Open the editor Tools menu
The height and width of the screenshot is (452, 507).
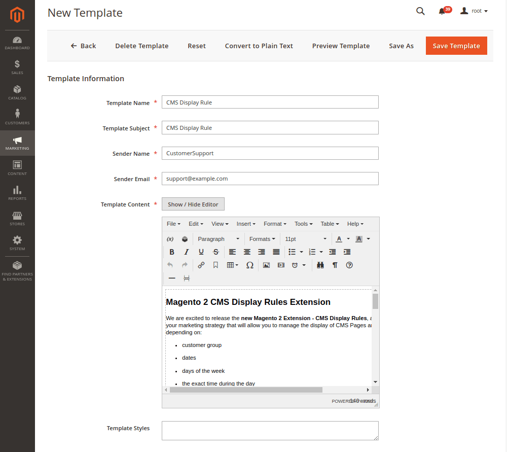click(x=303, y=224)
